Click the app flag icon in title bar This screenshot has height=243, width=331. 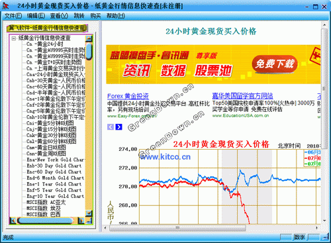(5, 6)
